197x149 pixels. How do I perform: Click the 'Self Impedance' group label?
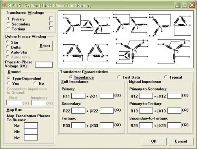(75, 82)
